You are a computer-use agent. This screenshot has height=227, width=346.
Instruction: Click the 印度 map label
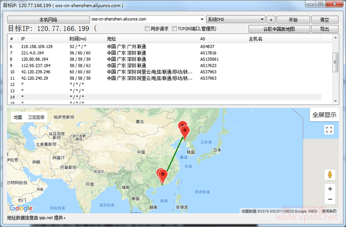tap(90, 184)
